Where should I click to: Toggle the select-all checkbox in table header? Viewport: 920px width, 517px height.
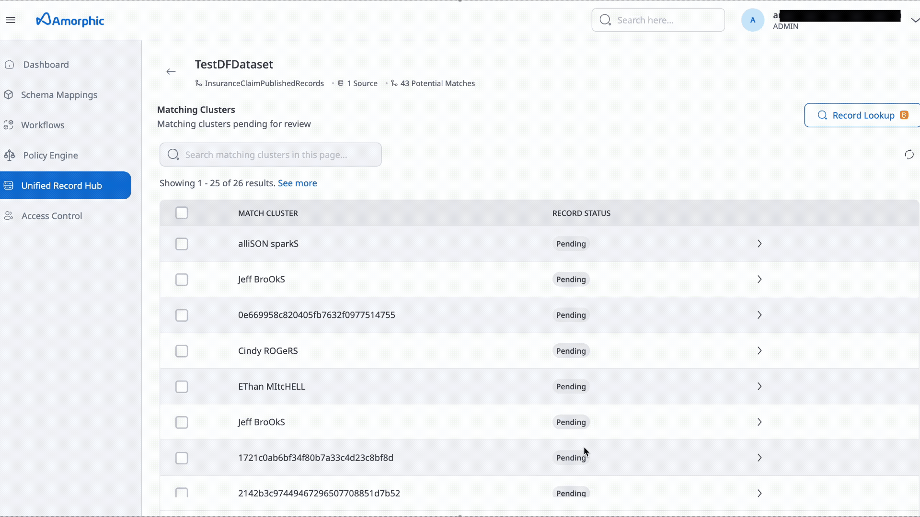pyautogui.click(x=182, y=213)
